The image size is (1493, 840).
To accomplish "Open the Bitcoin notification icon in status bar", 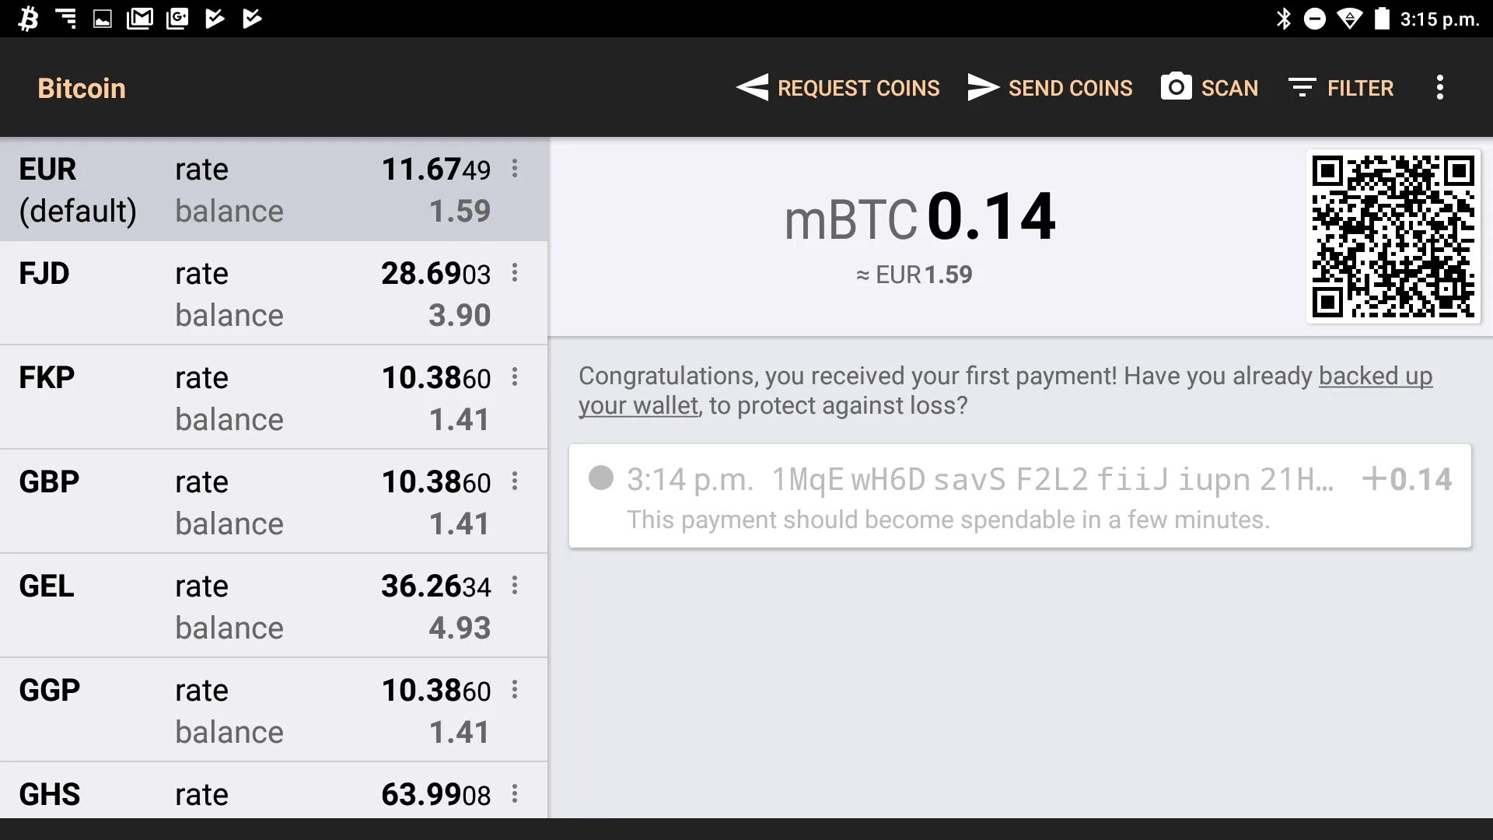I will click(28, 18).
